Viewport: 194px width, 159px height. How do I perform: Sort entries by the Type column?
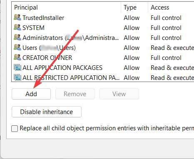(x=130, y=7)
